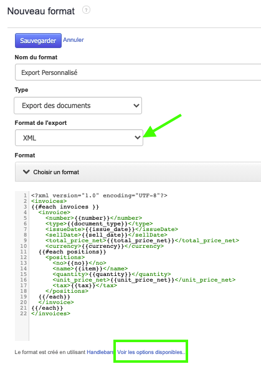Click the <total_price_net> code line
The width and height of the screenshot is (261, 369).
click(142, 240)
